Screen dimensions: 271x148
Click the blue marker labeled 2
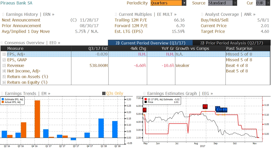tap(225, 110)
